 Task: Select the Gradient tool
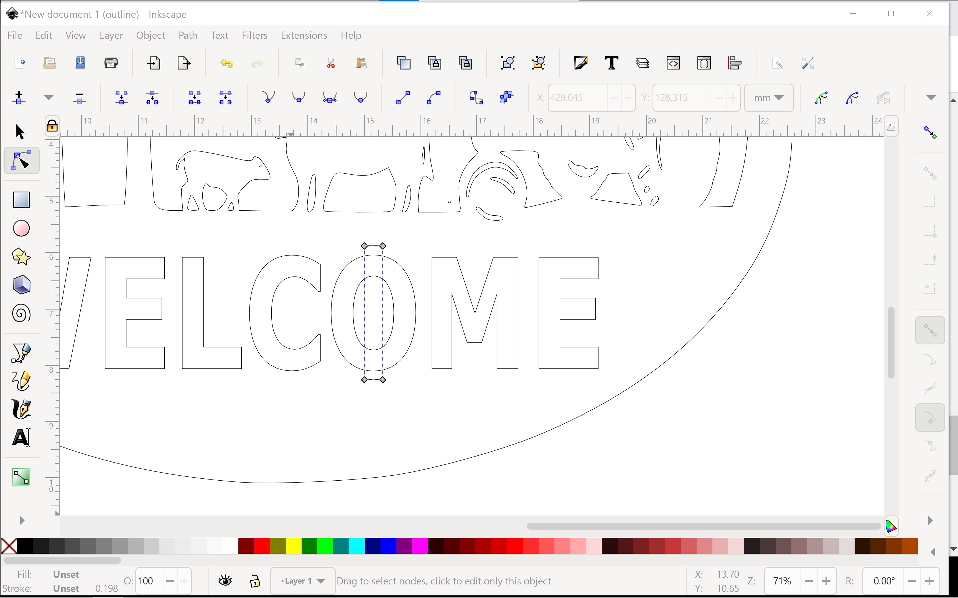point(21,477)
